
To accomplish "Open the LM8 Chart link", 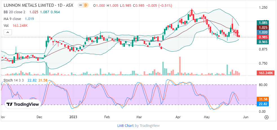I will 125,126.
